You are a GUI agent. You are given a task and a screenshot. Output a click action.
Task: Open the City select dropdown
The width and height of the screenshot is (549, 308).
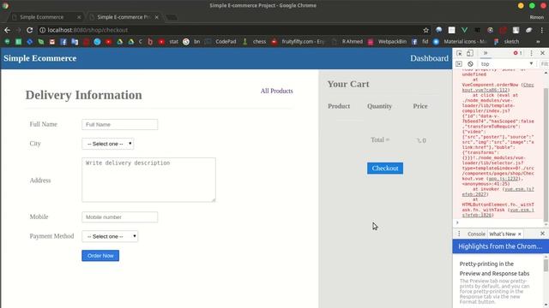click(x=108, y=144)
